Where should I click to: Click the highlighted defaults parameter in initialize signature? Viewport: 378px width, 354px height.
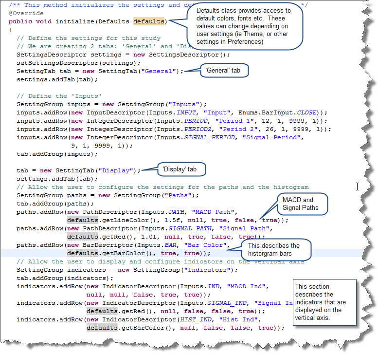pyautogui.click(x=149, y=21)
